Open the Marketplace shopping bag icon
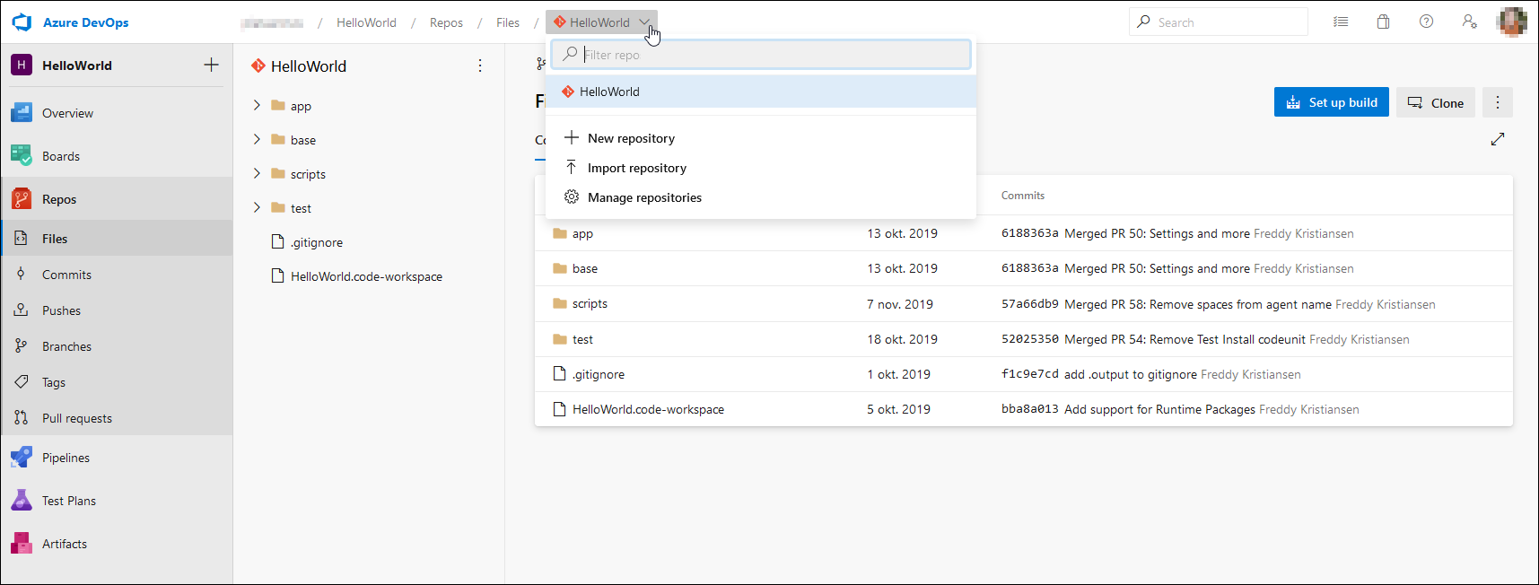 click(x=1383, y=22)
